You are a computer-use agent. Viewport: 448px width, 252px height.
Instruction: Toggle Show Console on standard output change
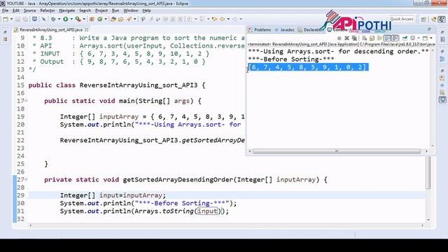coord(387,38)
